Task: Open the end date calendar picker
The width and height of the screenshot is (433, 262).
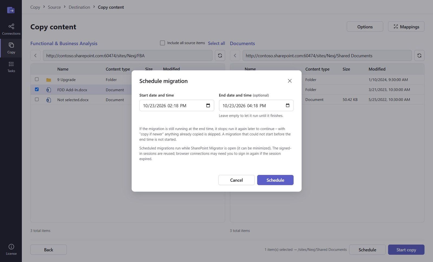Action: 288,105
